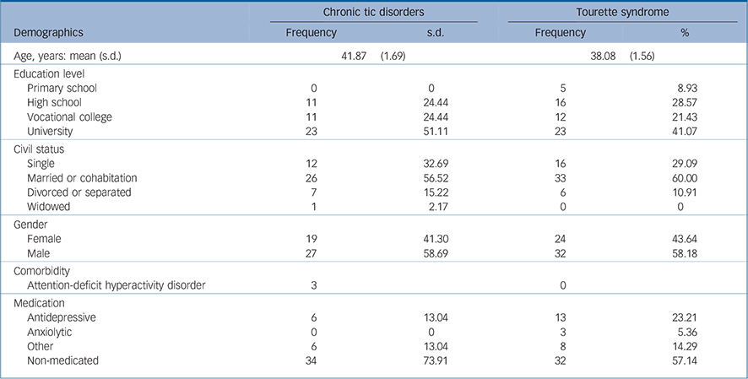Select the 'Education level' section heading
This screenshot has width=748, height=379.
49,75
